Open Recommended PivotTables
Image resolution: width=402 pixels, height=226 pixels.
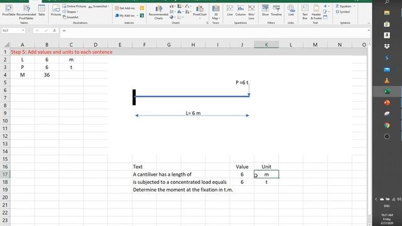tap(26, 12)
